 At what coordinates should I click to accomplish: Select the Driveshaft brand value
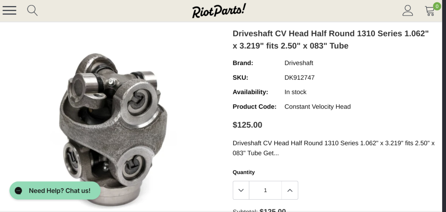(x=299, y=63)
